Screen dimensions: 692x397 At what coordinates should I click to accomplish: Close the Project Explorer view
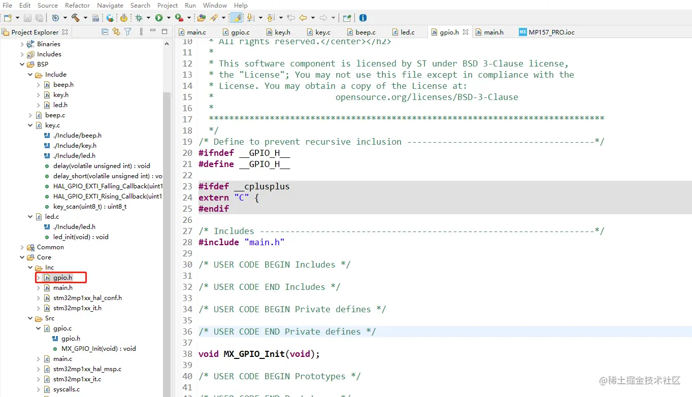65,32
